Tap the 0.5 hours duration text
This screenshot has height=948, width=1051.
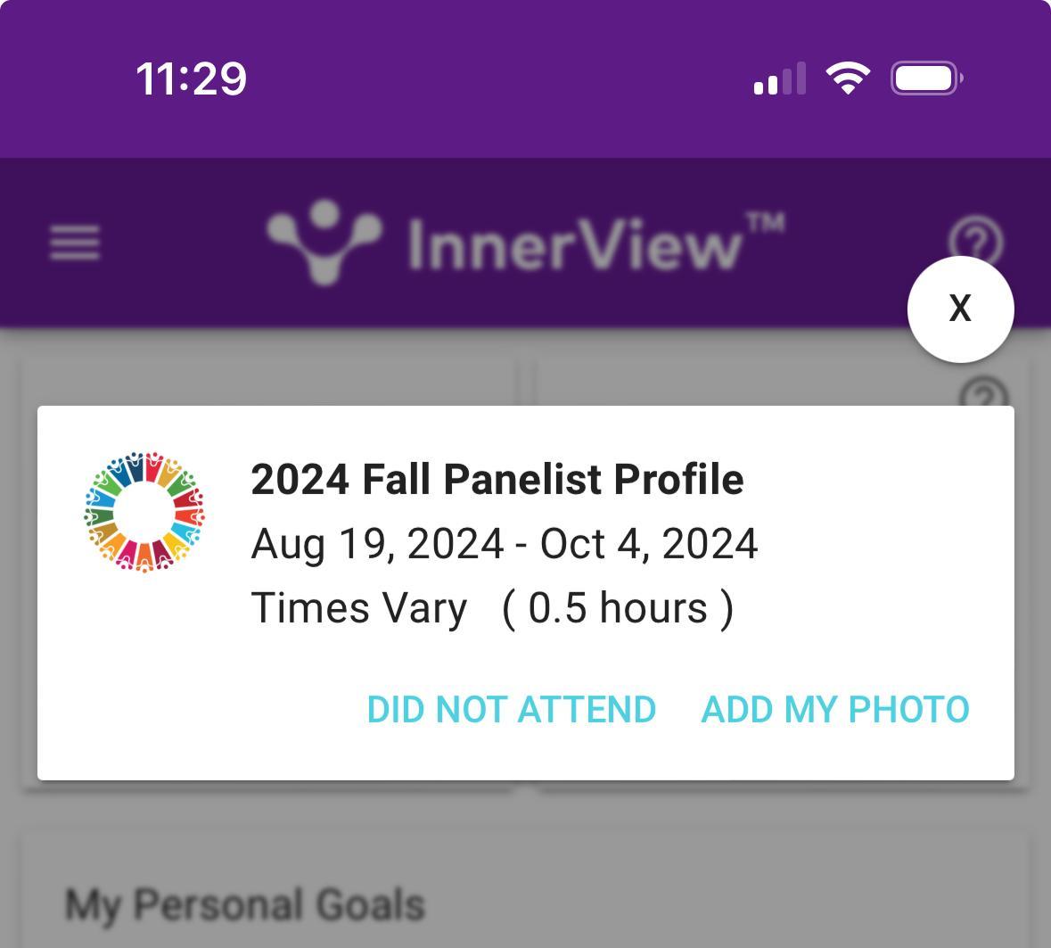click(x=618, y=608)
